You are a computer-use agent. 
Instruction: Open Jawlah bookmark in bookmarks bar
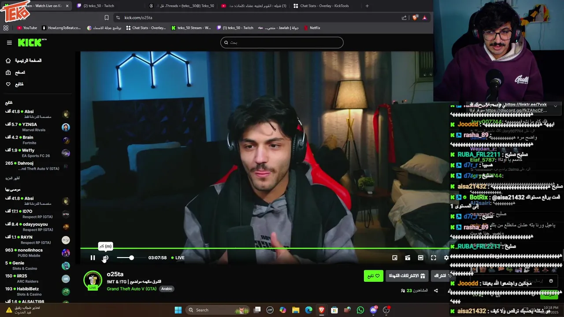tap(278, 28)
